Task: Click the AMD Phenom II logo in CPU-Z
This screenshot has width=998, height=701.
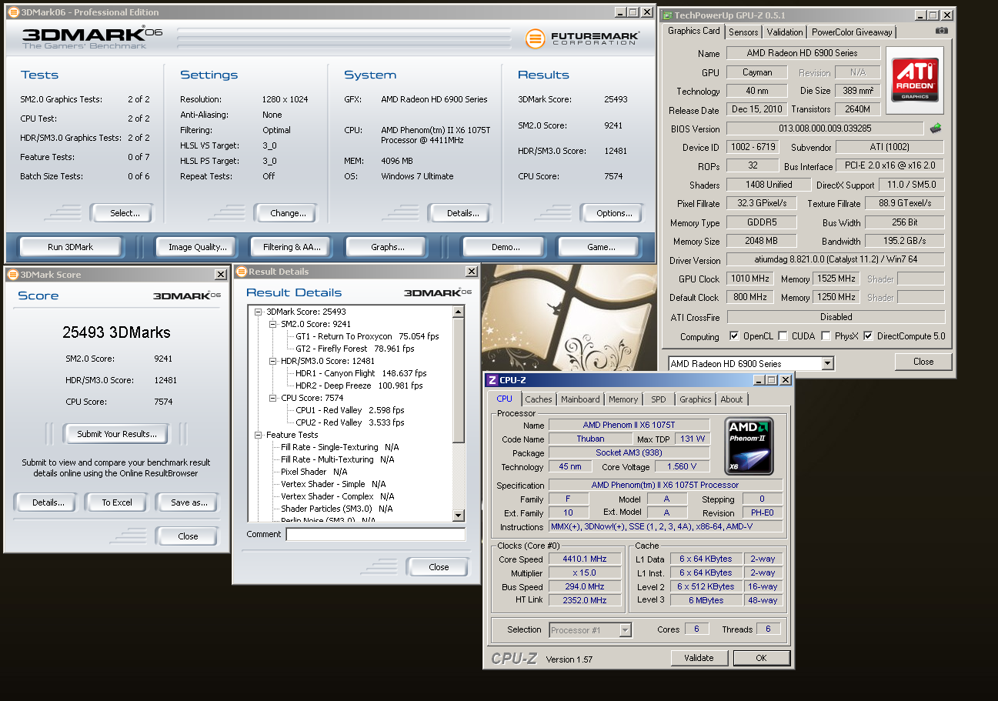Action: click(749, 446)
